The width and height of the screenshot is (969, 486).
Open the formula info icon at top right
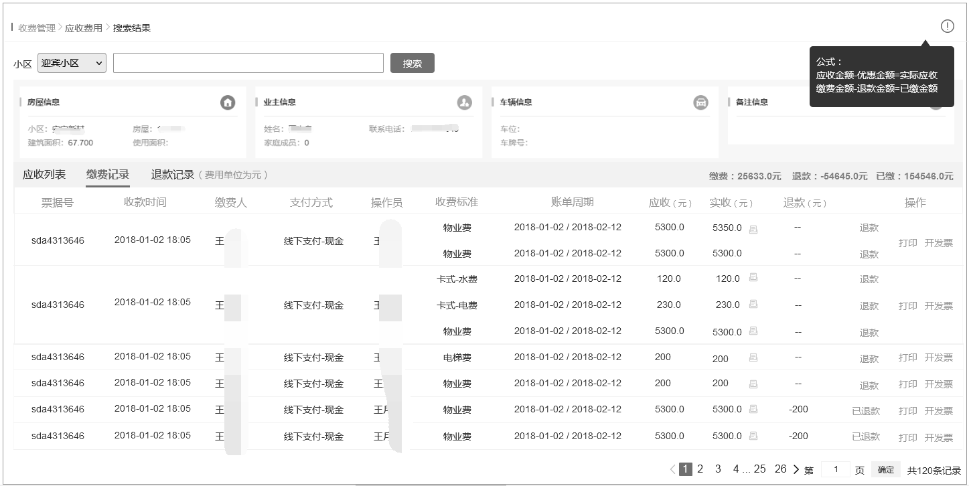point(947,25)
